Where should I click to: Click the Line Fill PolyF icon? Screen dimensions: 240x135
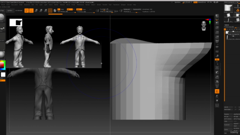tap(217, 87)
